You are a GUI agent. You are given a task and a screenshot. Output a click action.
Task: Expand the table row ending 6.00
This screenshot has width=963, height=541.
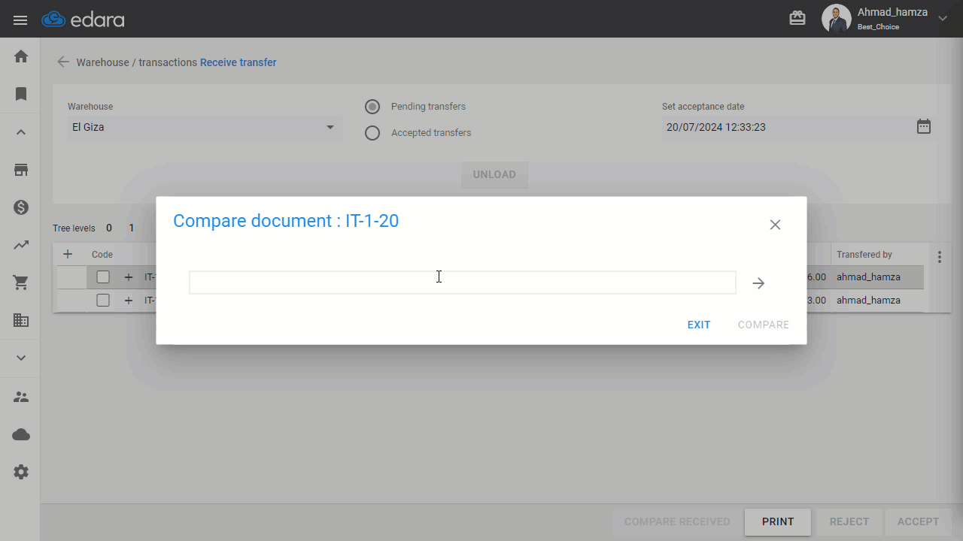click(129, 277)
